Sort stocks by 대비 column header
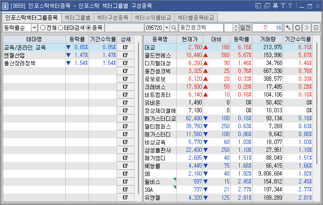The width and height of the screenshot is (323, 205). pyautogui.click(x=217, y=39)
